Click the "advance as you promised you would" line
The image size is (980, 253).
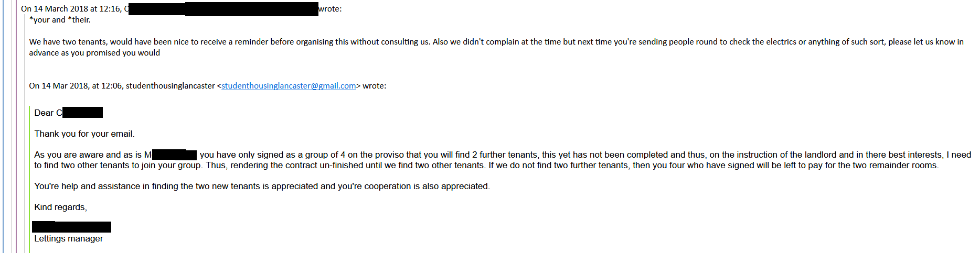[94, 53]
